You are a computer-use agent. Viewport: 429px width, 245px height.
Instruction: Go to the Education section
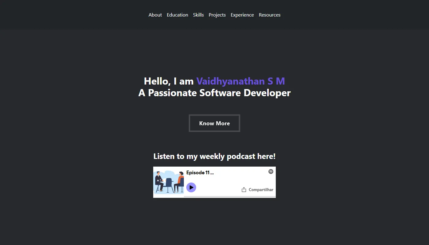pyautogui.click(x=177, y=15)
